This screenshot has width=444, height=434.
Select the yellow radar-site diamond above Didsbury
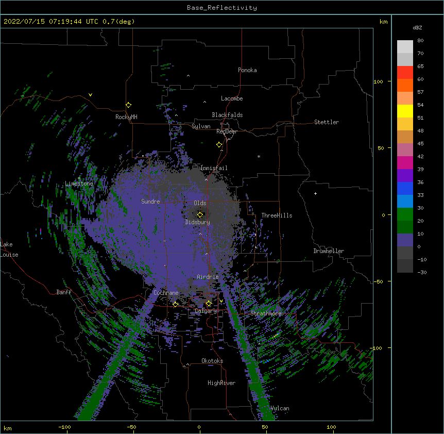(x=200, y=214)
